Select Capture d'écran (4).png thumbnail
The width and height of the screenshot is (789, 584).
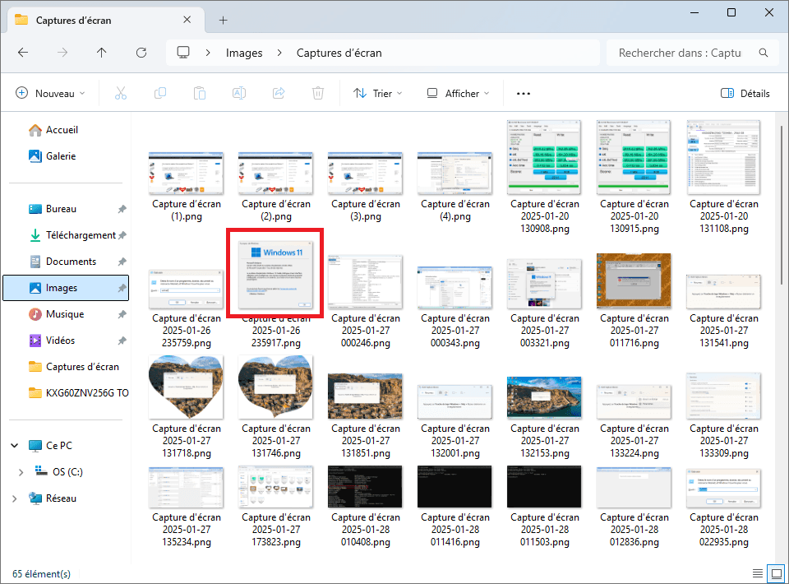point(454,174)
